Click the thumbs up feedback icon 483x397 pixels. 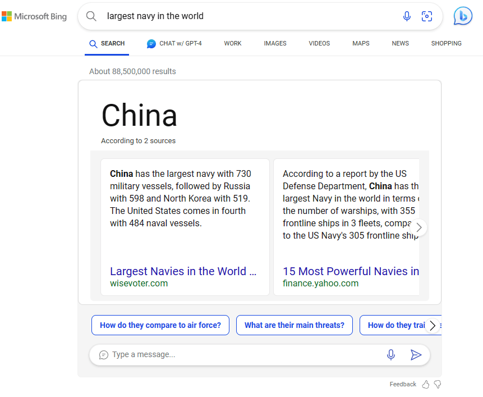pyautogui.click(x=426, y=384)
